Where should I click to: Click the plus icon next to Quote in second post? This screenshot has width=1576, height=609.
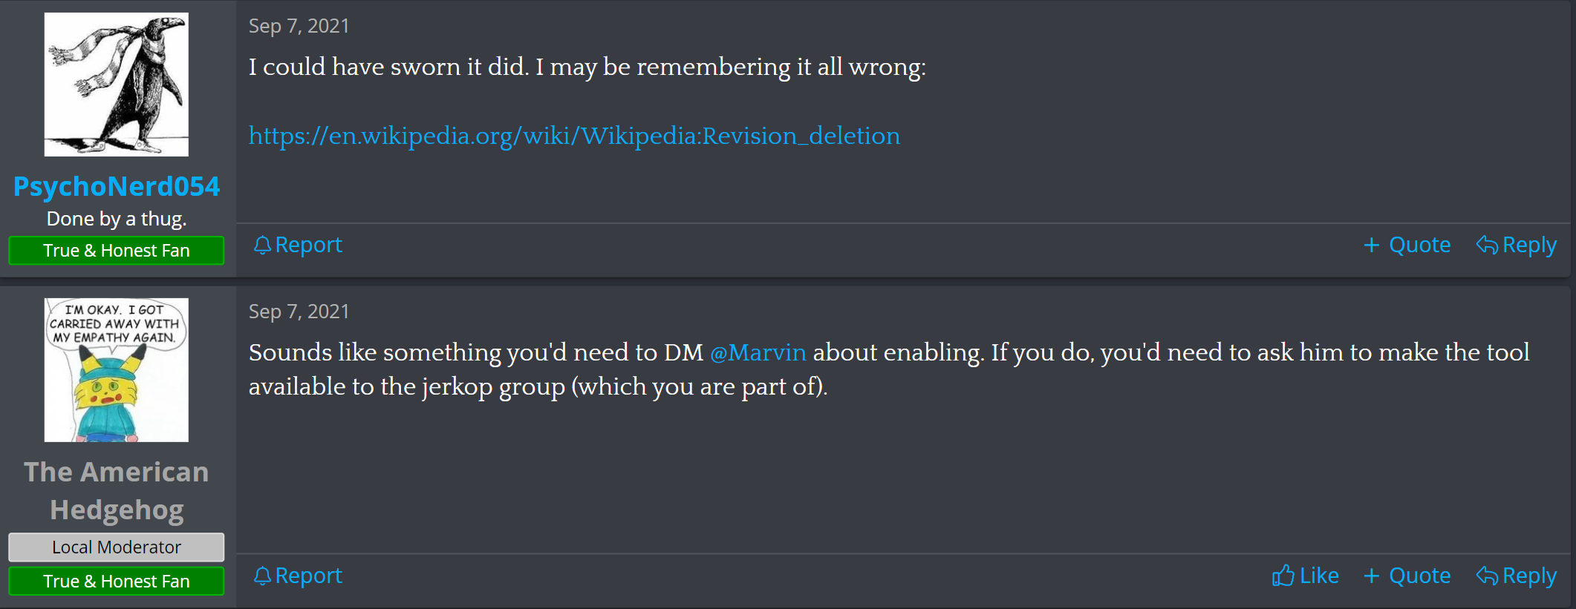(1371, 576)
